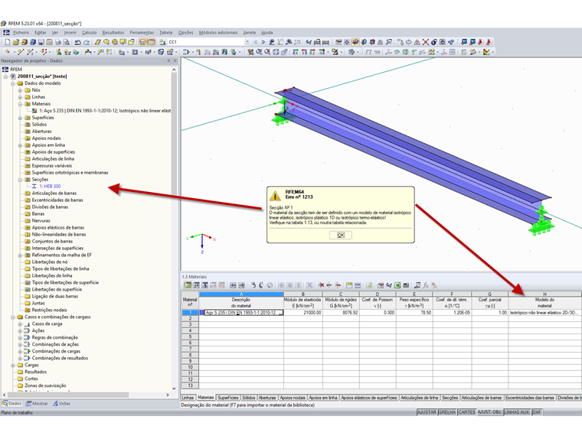
Task: Click OK in the error 1213 dialog
Action: click(341, 235)
